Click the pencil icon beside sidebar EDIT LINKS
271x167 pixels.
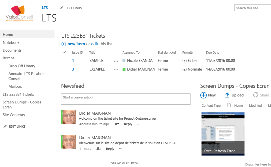pyautogui.click(x=5, y=126)
